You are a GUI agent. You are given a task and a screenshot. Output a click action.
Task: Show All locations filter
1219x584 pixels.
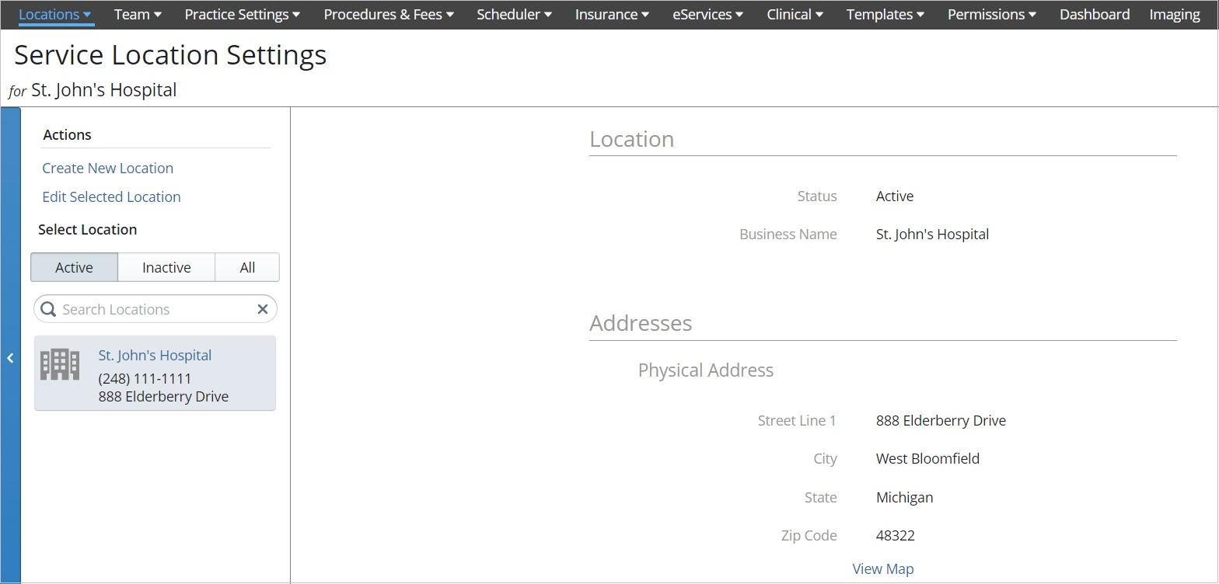pos(247,267)
